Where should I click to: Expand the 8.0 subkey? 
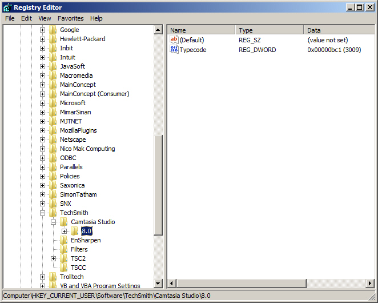coord(64,232)
